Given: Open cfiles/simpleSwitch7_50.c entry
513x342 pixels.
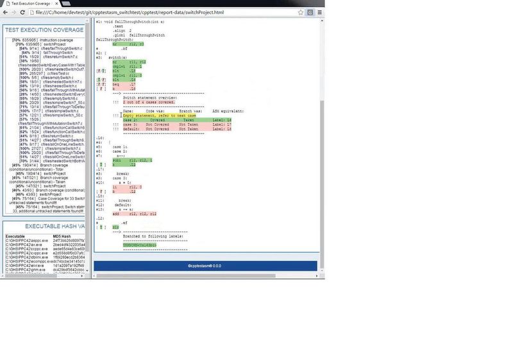Looking at the screenshot, I should click(x=52, y=103).
